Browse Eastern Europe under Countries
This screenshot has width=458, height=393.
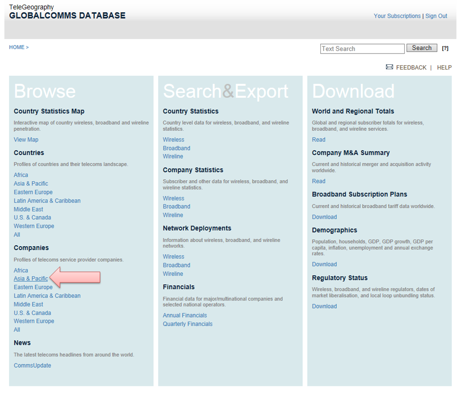(33, 192)
